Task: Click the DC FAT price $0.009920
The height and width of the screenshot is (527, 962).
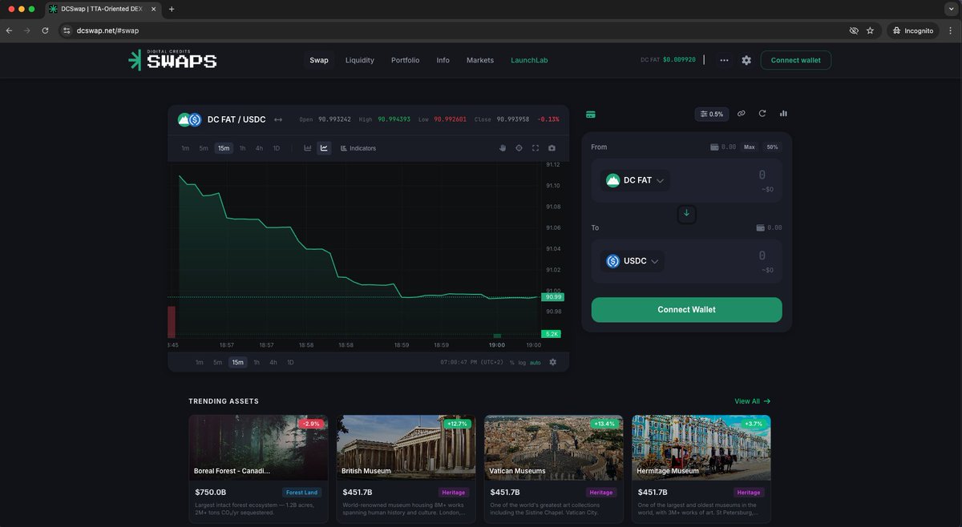Action: (679, 60)
